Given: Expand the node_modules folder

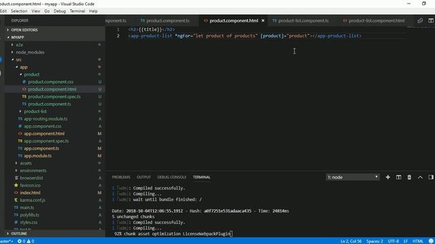Looking at the screenshot, I should click(x=30, y=52).
